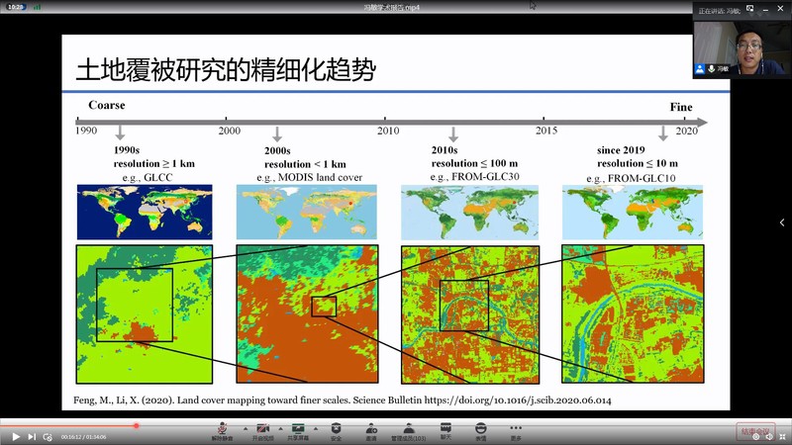
Task: Open the Emoji reactions icon
Action: [480, 429]
